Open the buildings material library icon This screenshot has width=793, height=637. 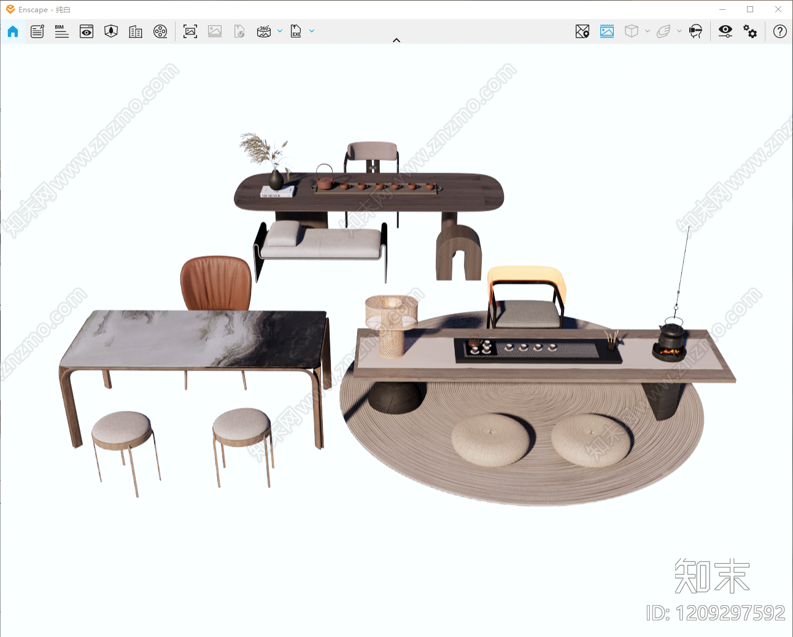(x=136, y=31)
